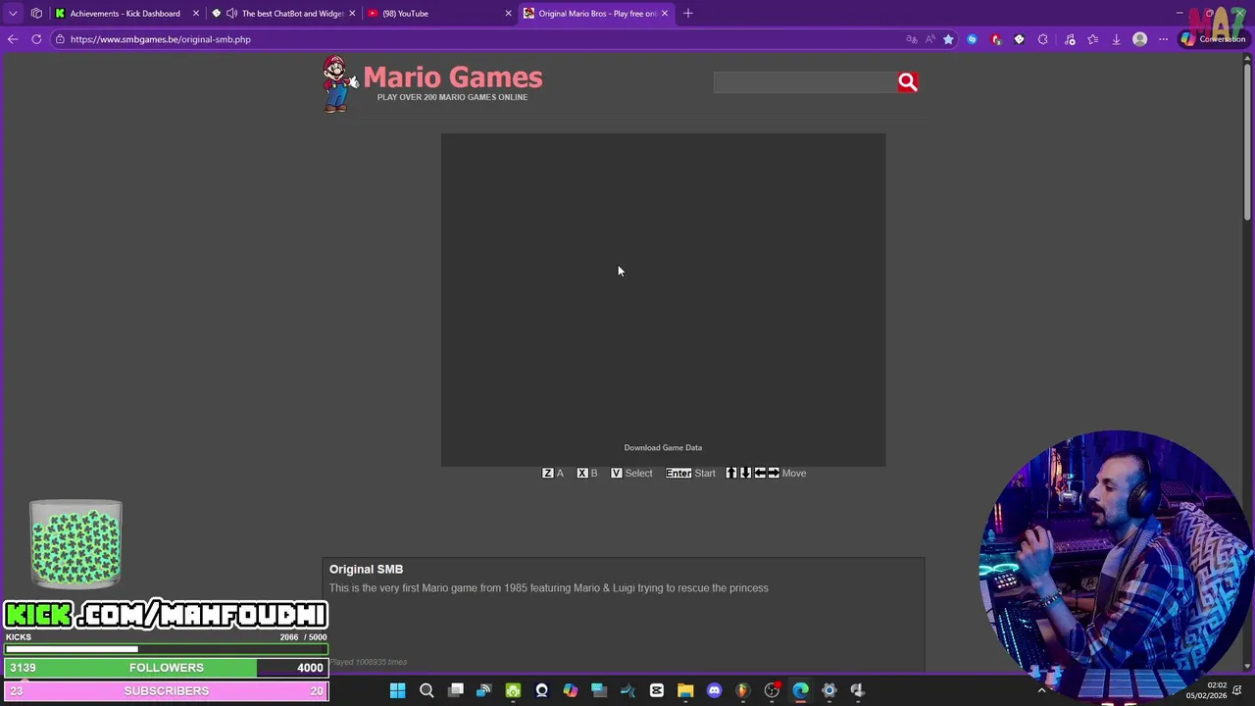Click the address bar URL
1255x706 pixels.
(x=161, y=39)
